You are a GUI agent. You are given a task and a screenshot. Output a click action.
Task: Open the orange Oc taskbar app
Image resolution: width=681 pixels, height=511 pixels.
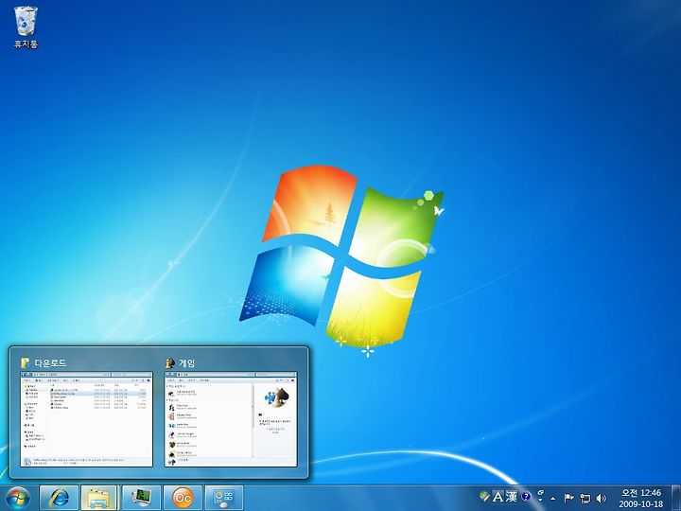click(x=183, y=498)
